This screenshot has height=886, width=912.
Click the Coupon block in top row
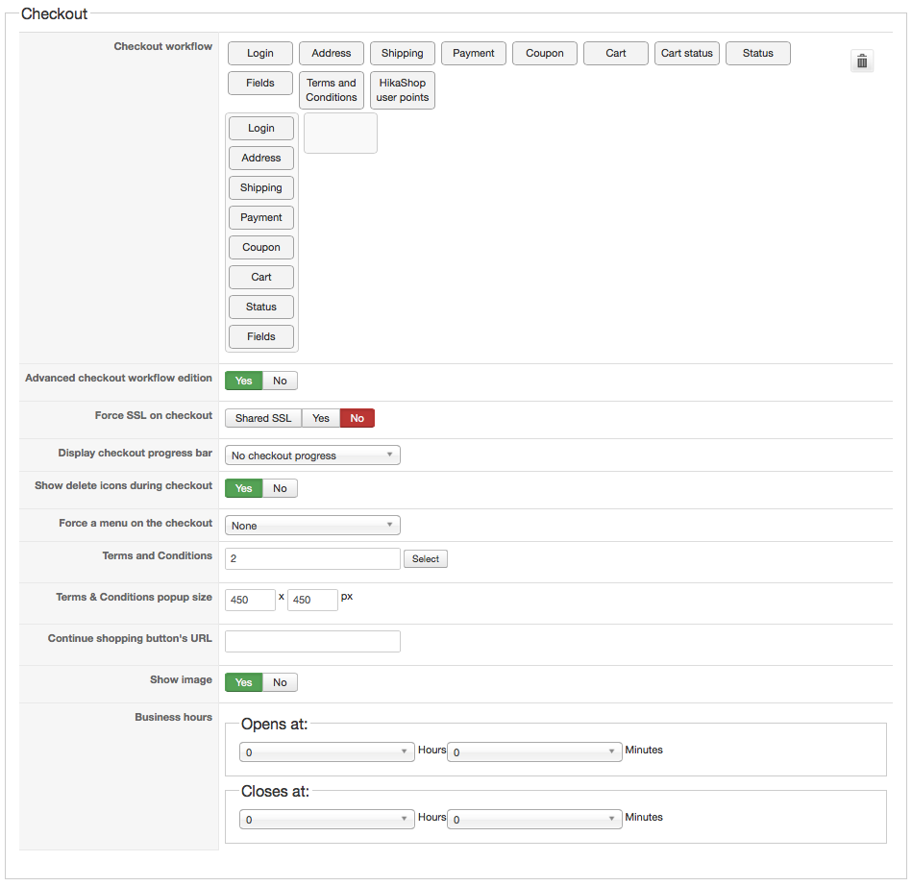[545, 54]
